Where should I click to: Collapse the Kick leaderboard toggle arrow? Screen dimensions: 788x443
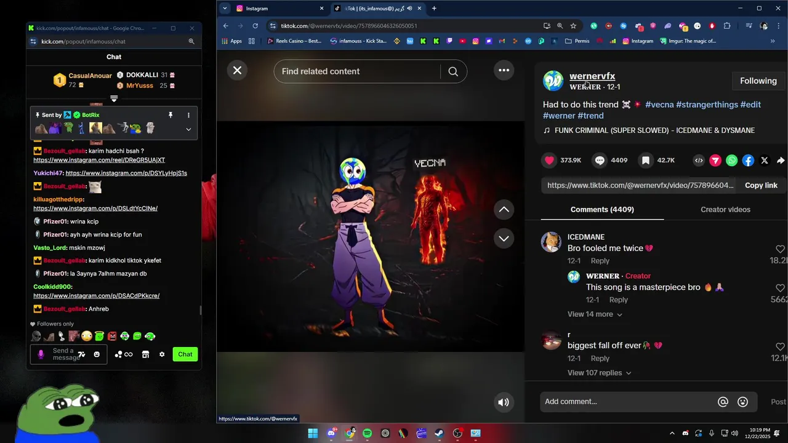(x=114, y=98)
